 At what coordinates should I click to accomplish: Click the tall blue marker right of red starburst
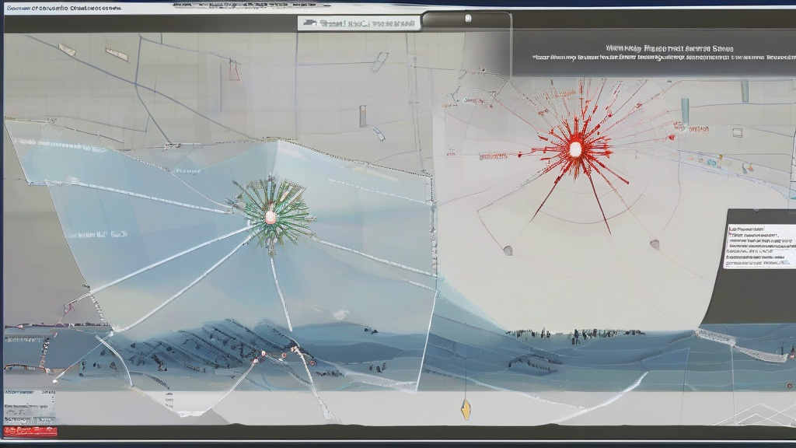click(685, 111)
